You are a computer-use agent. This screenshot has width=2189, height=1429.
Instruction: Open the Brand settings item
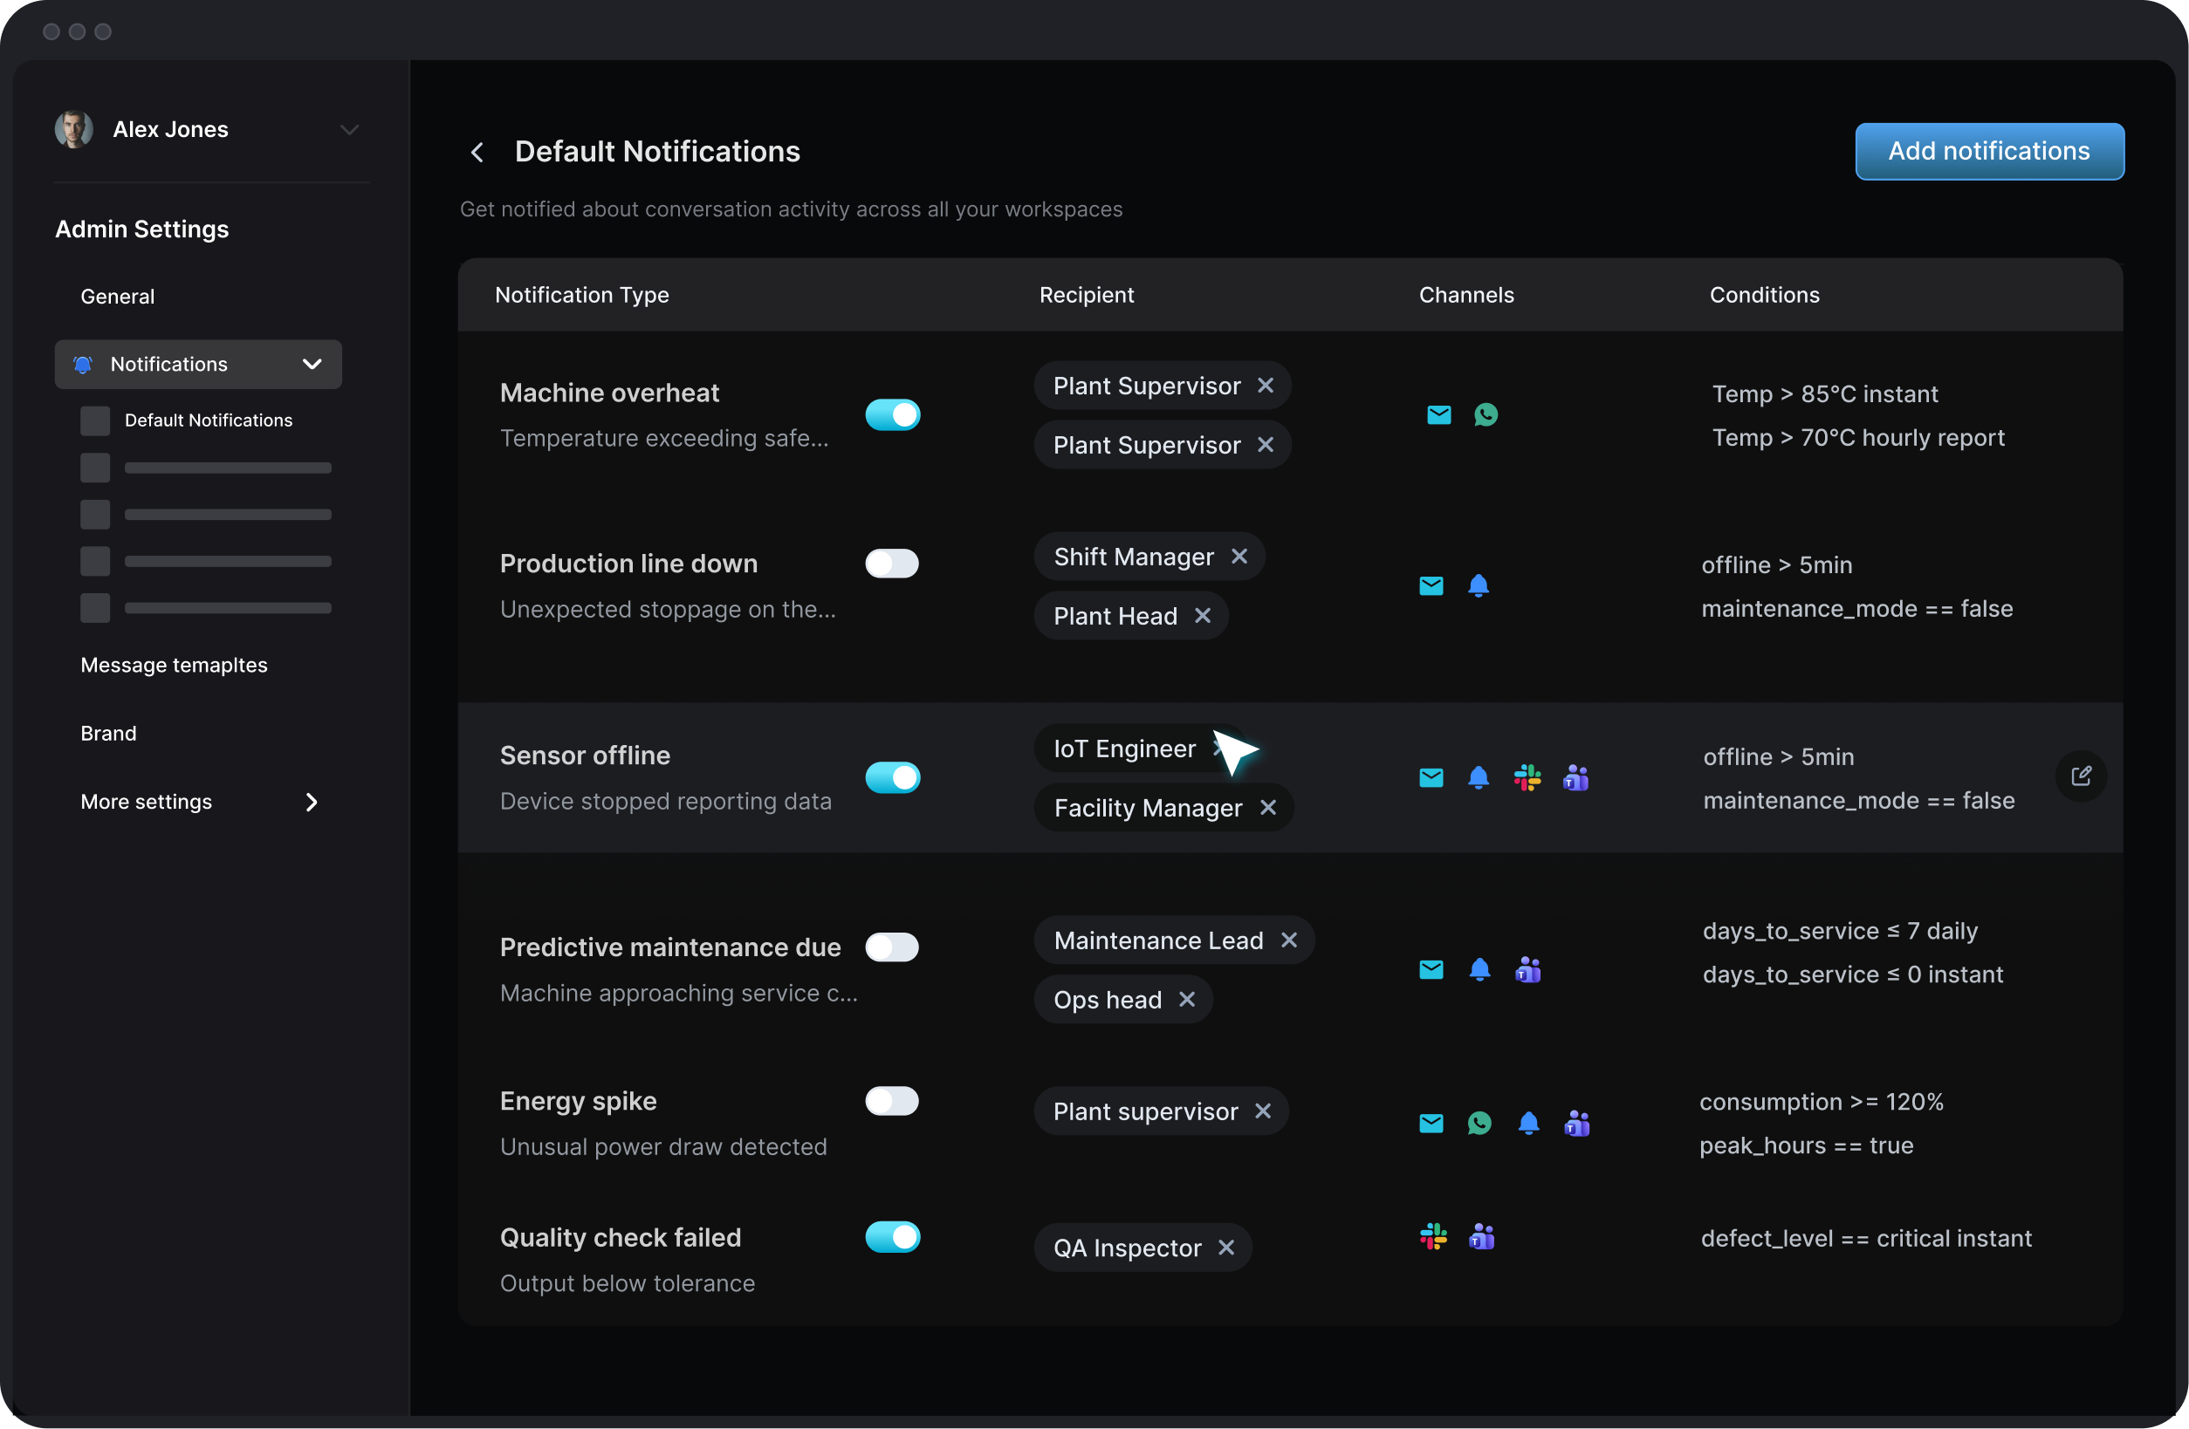click(108, 733)
